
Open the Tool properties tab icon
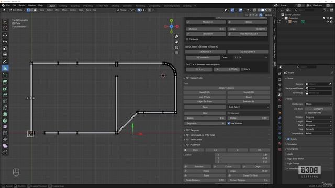pyautogui.click(x=280, y=74)
